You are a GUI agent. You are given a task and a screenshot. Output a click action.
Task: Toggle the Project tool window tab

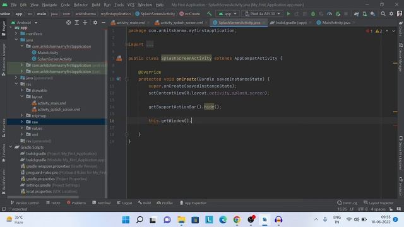point(4,28)
